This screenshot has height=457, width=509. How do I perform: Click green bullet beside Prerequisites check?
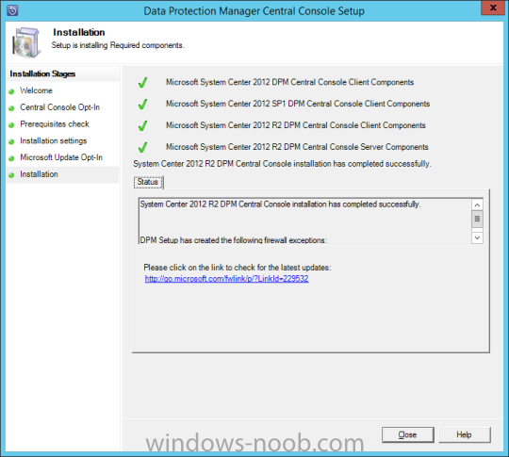11,125
